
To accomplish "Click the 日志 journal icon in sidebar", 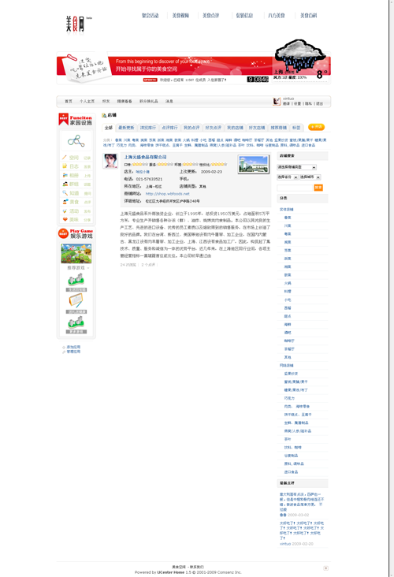I will pyautogui.click(x=65, y=166).
